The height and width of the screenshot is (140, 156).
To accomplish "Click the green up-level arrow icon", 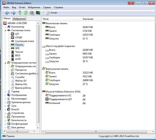I will click(x=20, y=13).
